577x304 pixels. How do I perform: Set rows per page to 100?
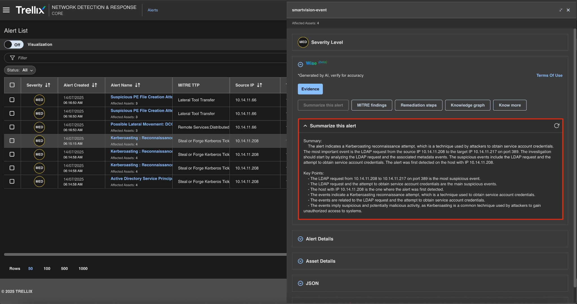tap(47, 269)
